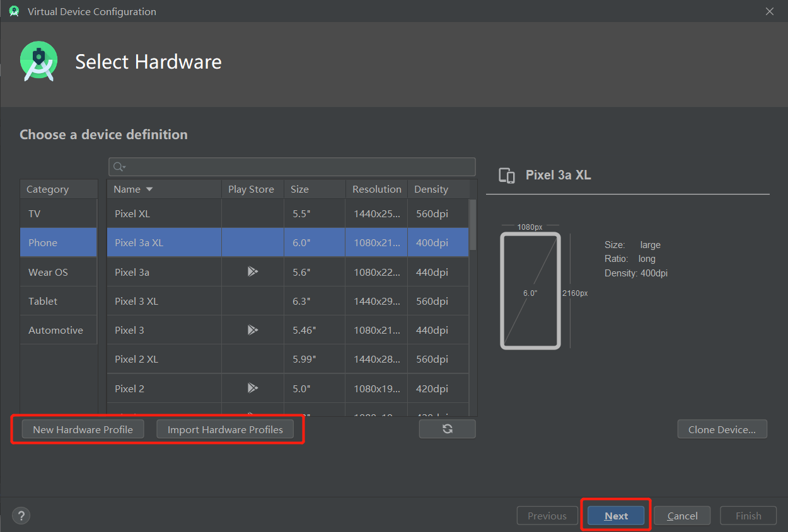Choose the Wear OS category
The width and height of the screenshot is (788, 532).
point(59,272)
